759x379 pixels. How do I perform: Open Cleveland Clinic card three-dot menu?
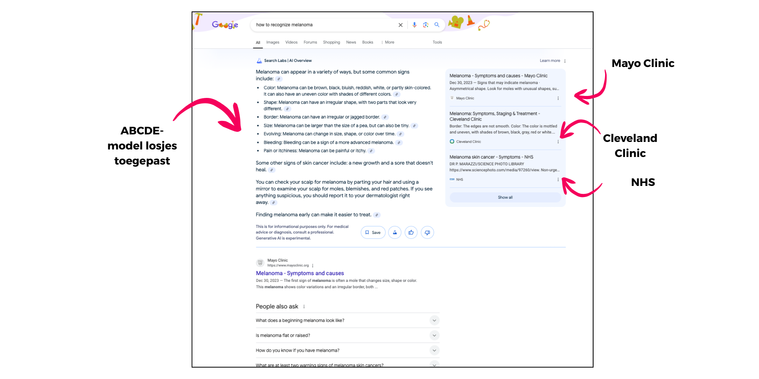click(558, 142)
